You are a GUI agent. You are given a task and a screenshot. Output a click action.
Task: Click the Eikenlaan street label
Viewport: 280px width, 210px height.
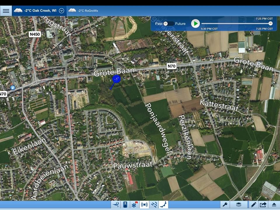[29, 146]
